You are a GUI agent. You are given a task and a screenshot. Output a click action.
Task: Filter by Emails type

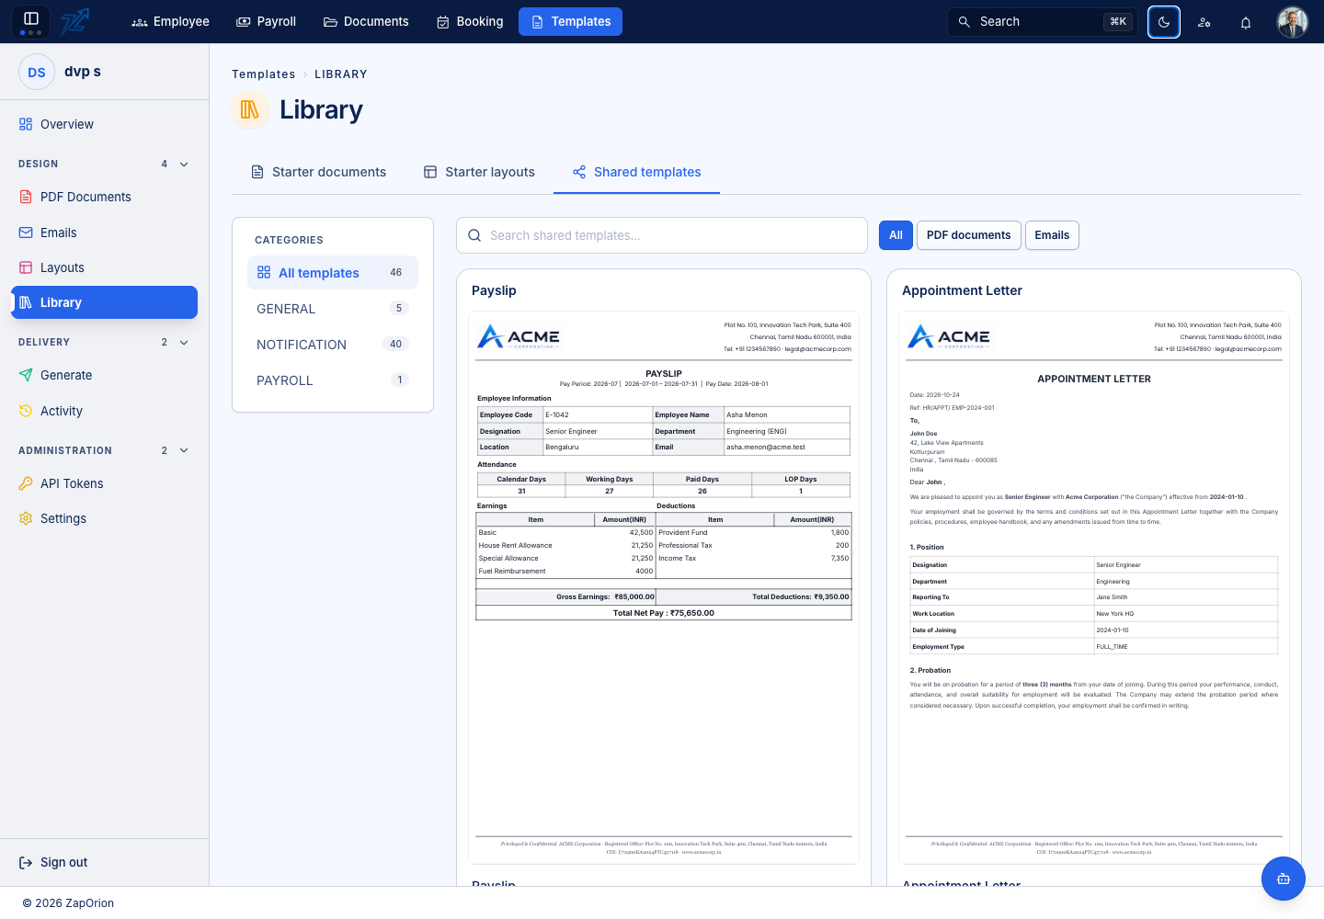tap(1052, 235)
